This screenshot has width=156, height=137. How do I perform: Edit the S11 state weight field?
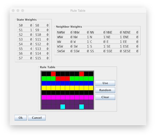(x=42, y=39)
